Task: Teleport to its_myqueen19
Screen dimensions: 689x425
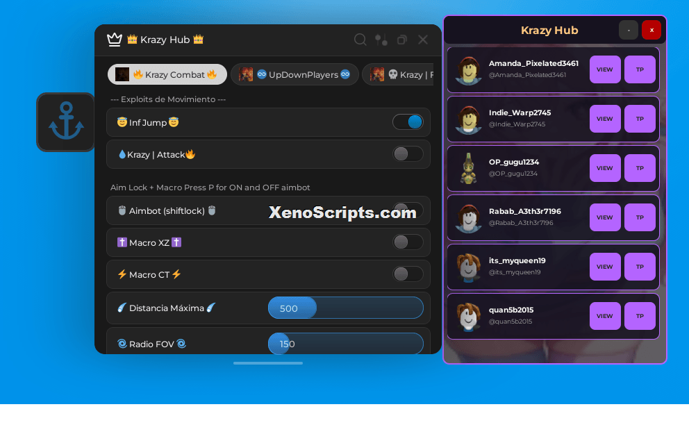Action: point(640,267)
